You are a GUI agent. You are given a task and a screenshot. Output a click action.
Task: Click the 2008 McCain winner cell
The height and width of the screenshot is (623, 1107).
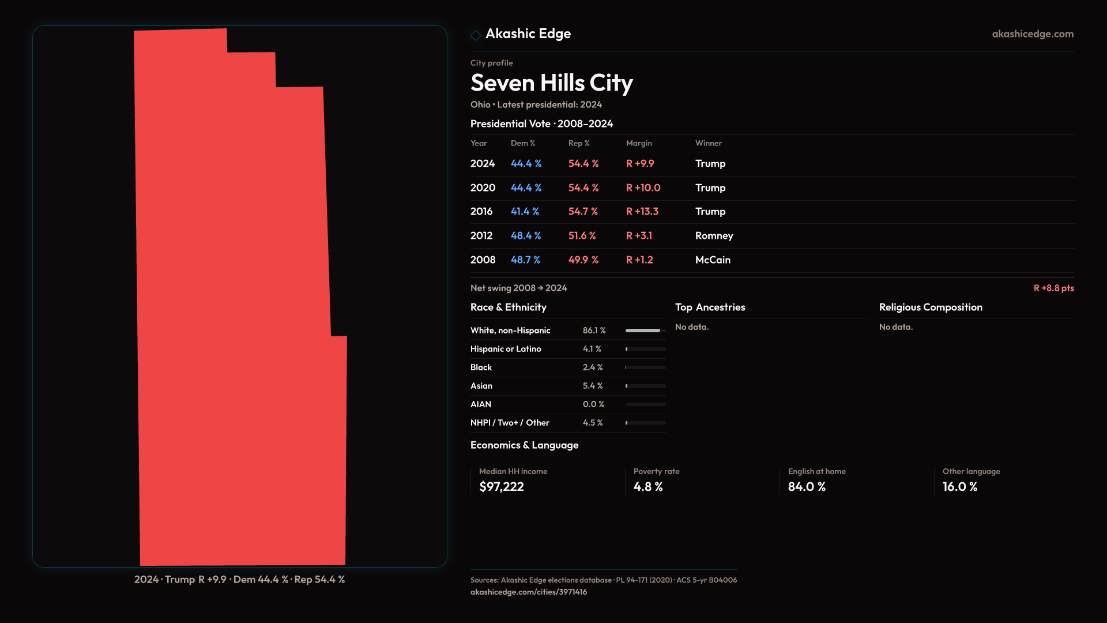tap(713, 260)
